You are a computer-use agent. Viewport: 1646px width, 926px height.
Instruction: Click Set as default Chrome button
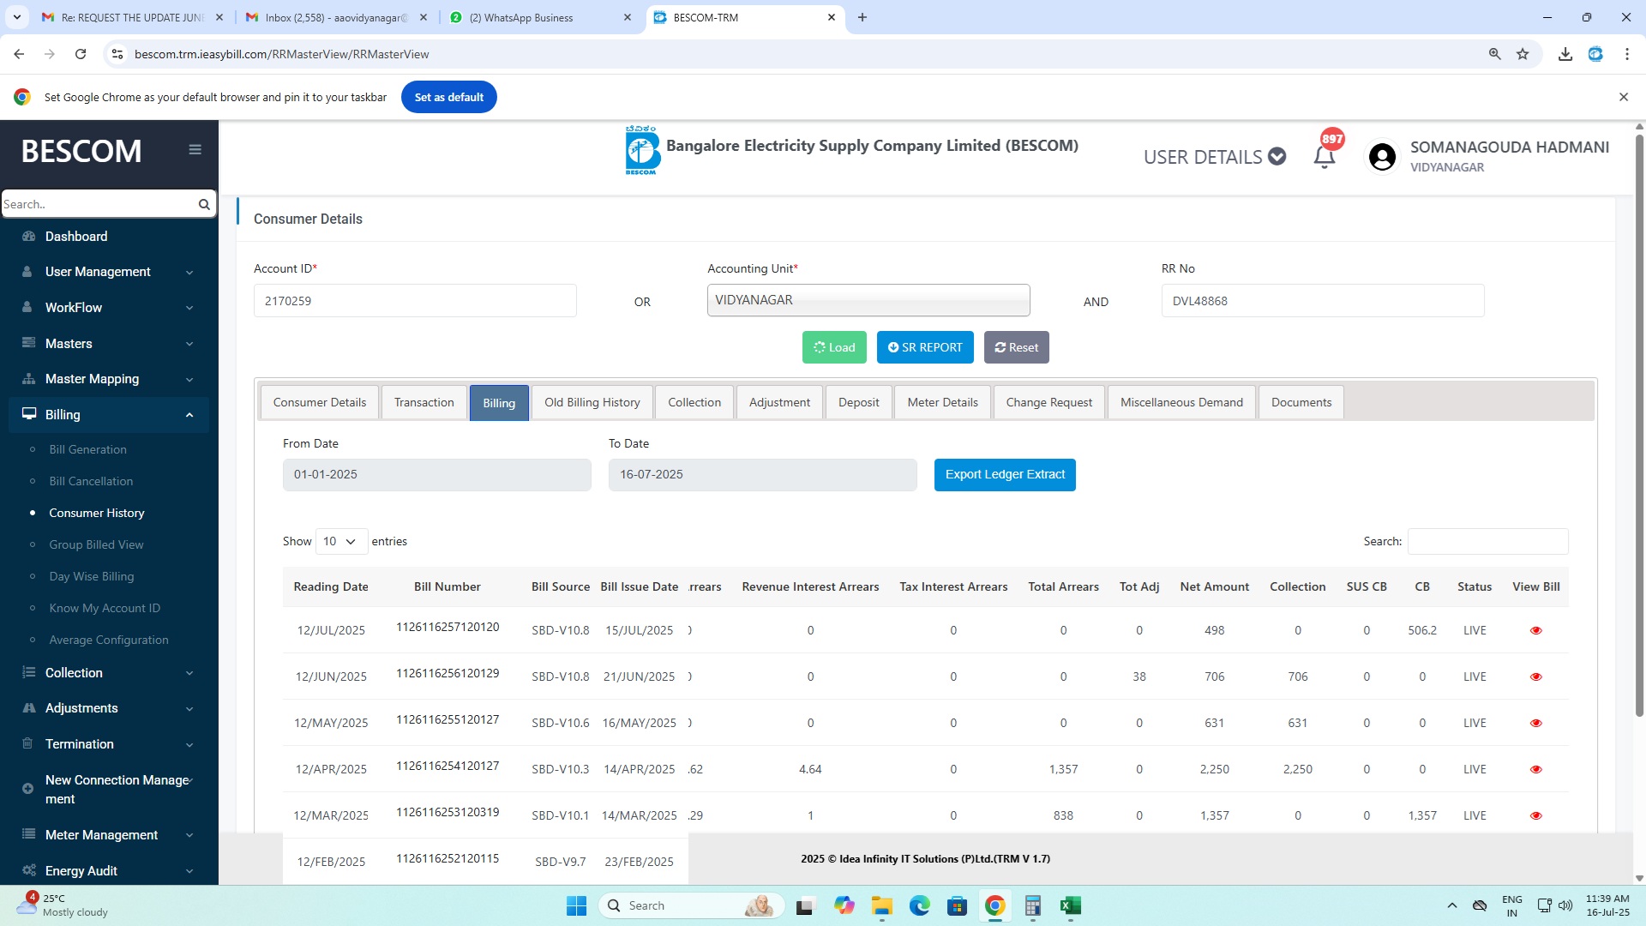(x=448, y=97)
